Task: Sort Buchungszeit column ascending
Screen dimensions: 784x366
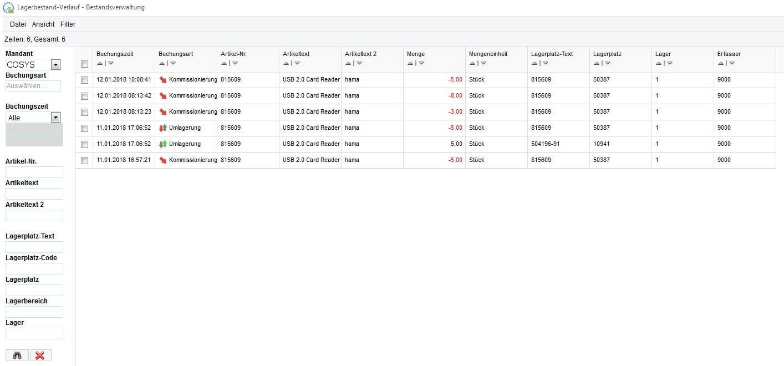Action: click(x=100, y=63)
